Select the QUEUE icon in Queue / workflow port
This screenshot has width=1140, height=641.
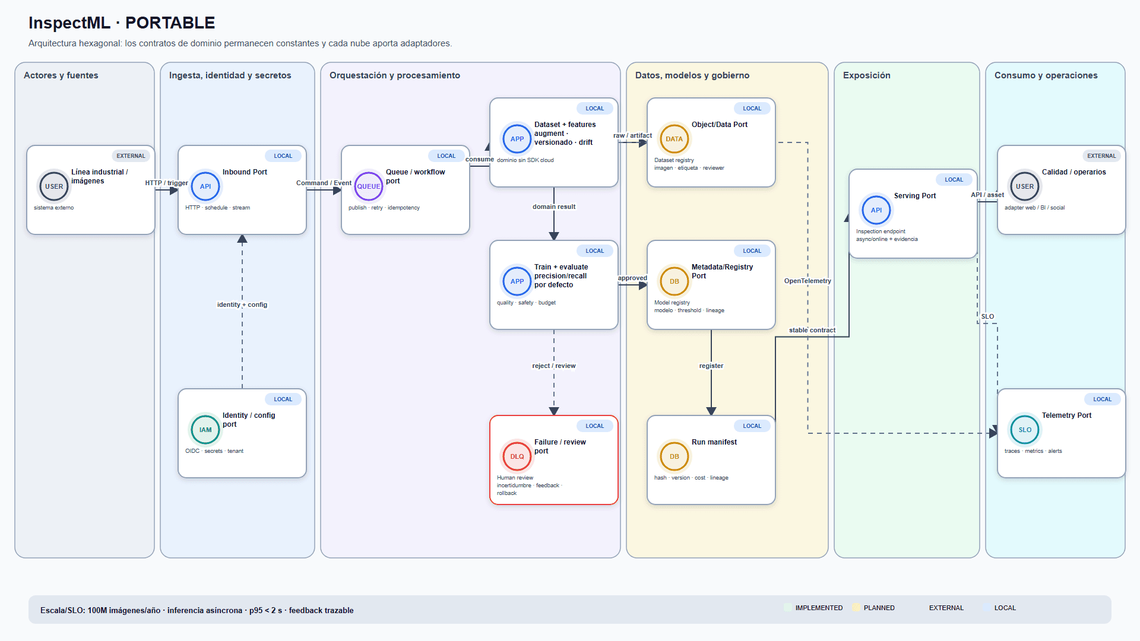[x=369, y=186]
